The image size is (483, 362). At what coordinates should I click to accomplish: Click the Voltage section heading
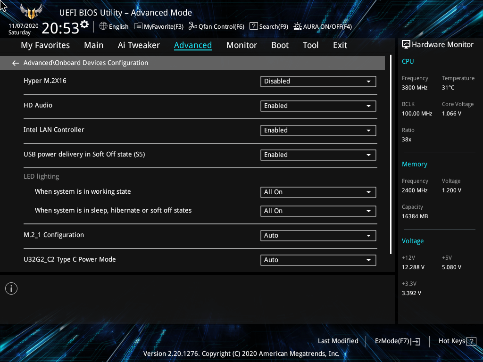pos(412,241)
